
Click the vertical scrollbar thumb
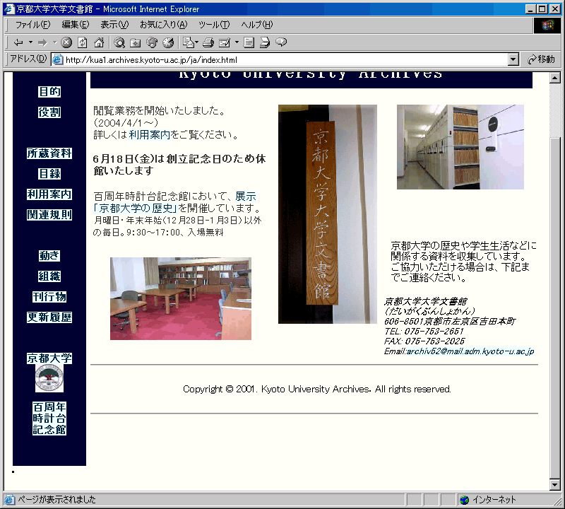[555, 308]
